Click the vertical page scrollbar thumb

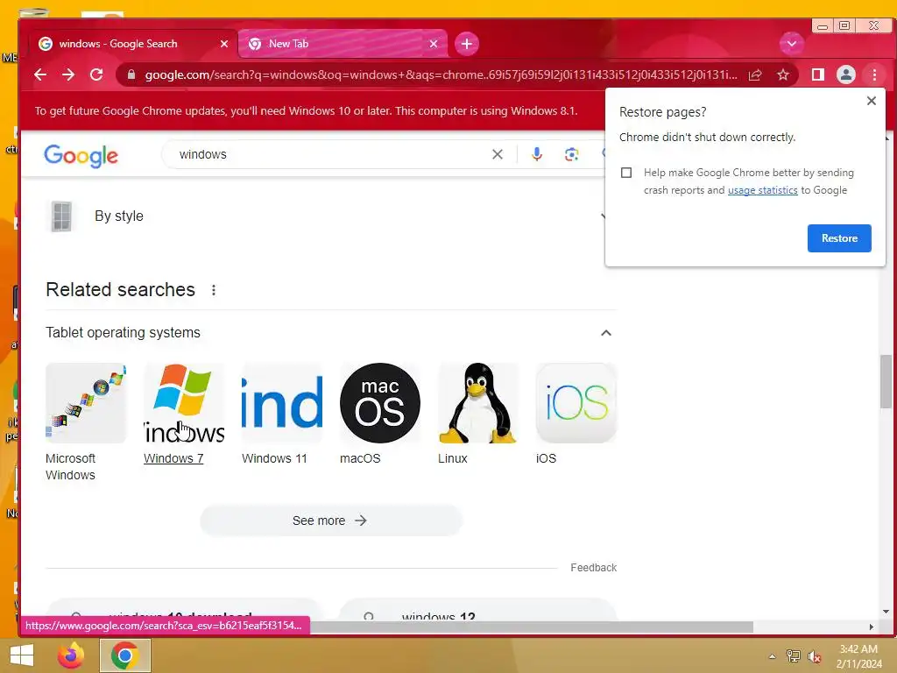(x=886, y=382)
